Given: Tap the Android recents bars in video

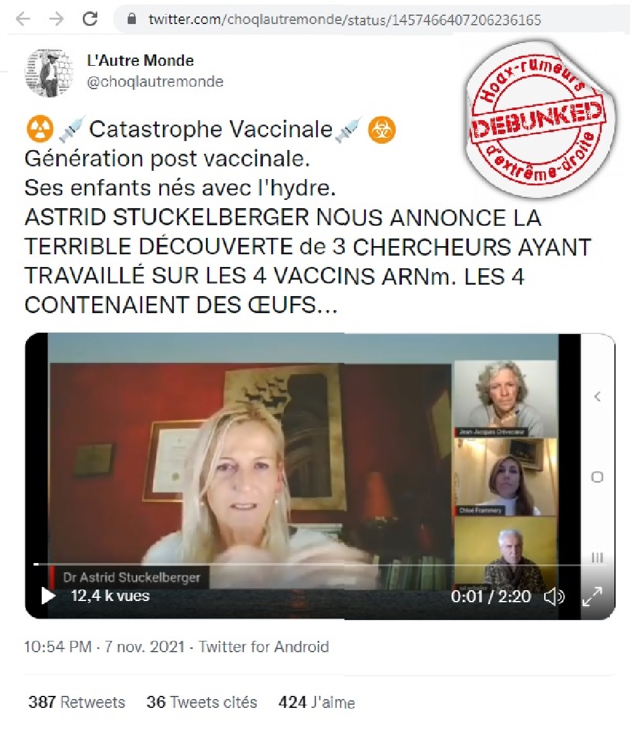Looking at the screenshot, I should pos(597,557).
